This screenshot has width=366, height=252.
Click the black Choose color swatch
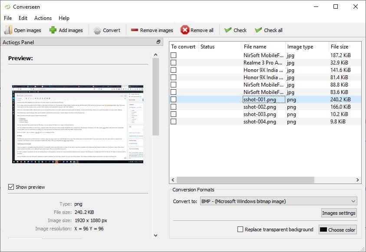pos(323,230)
